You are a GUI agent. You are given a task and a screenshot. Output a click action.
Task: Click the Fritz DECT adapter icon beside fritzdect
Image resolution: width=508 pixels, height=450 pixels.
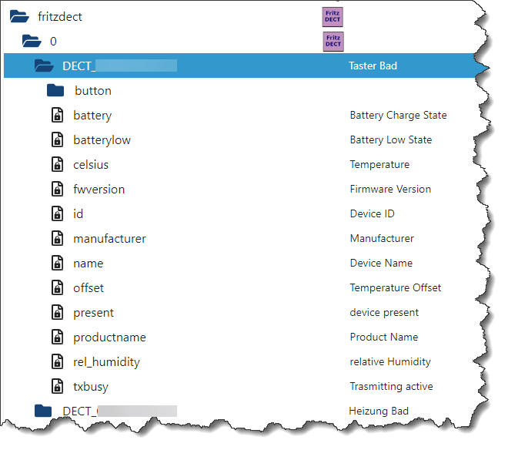[x=333, y=16]
